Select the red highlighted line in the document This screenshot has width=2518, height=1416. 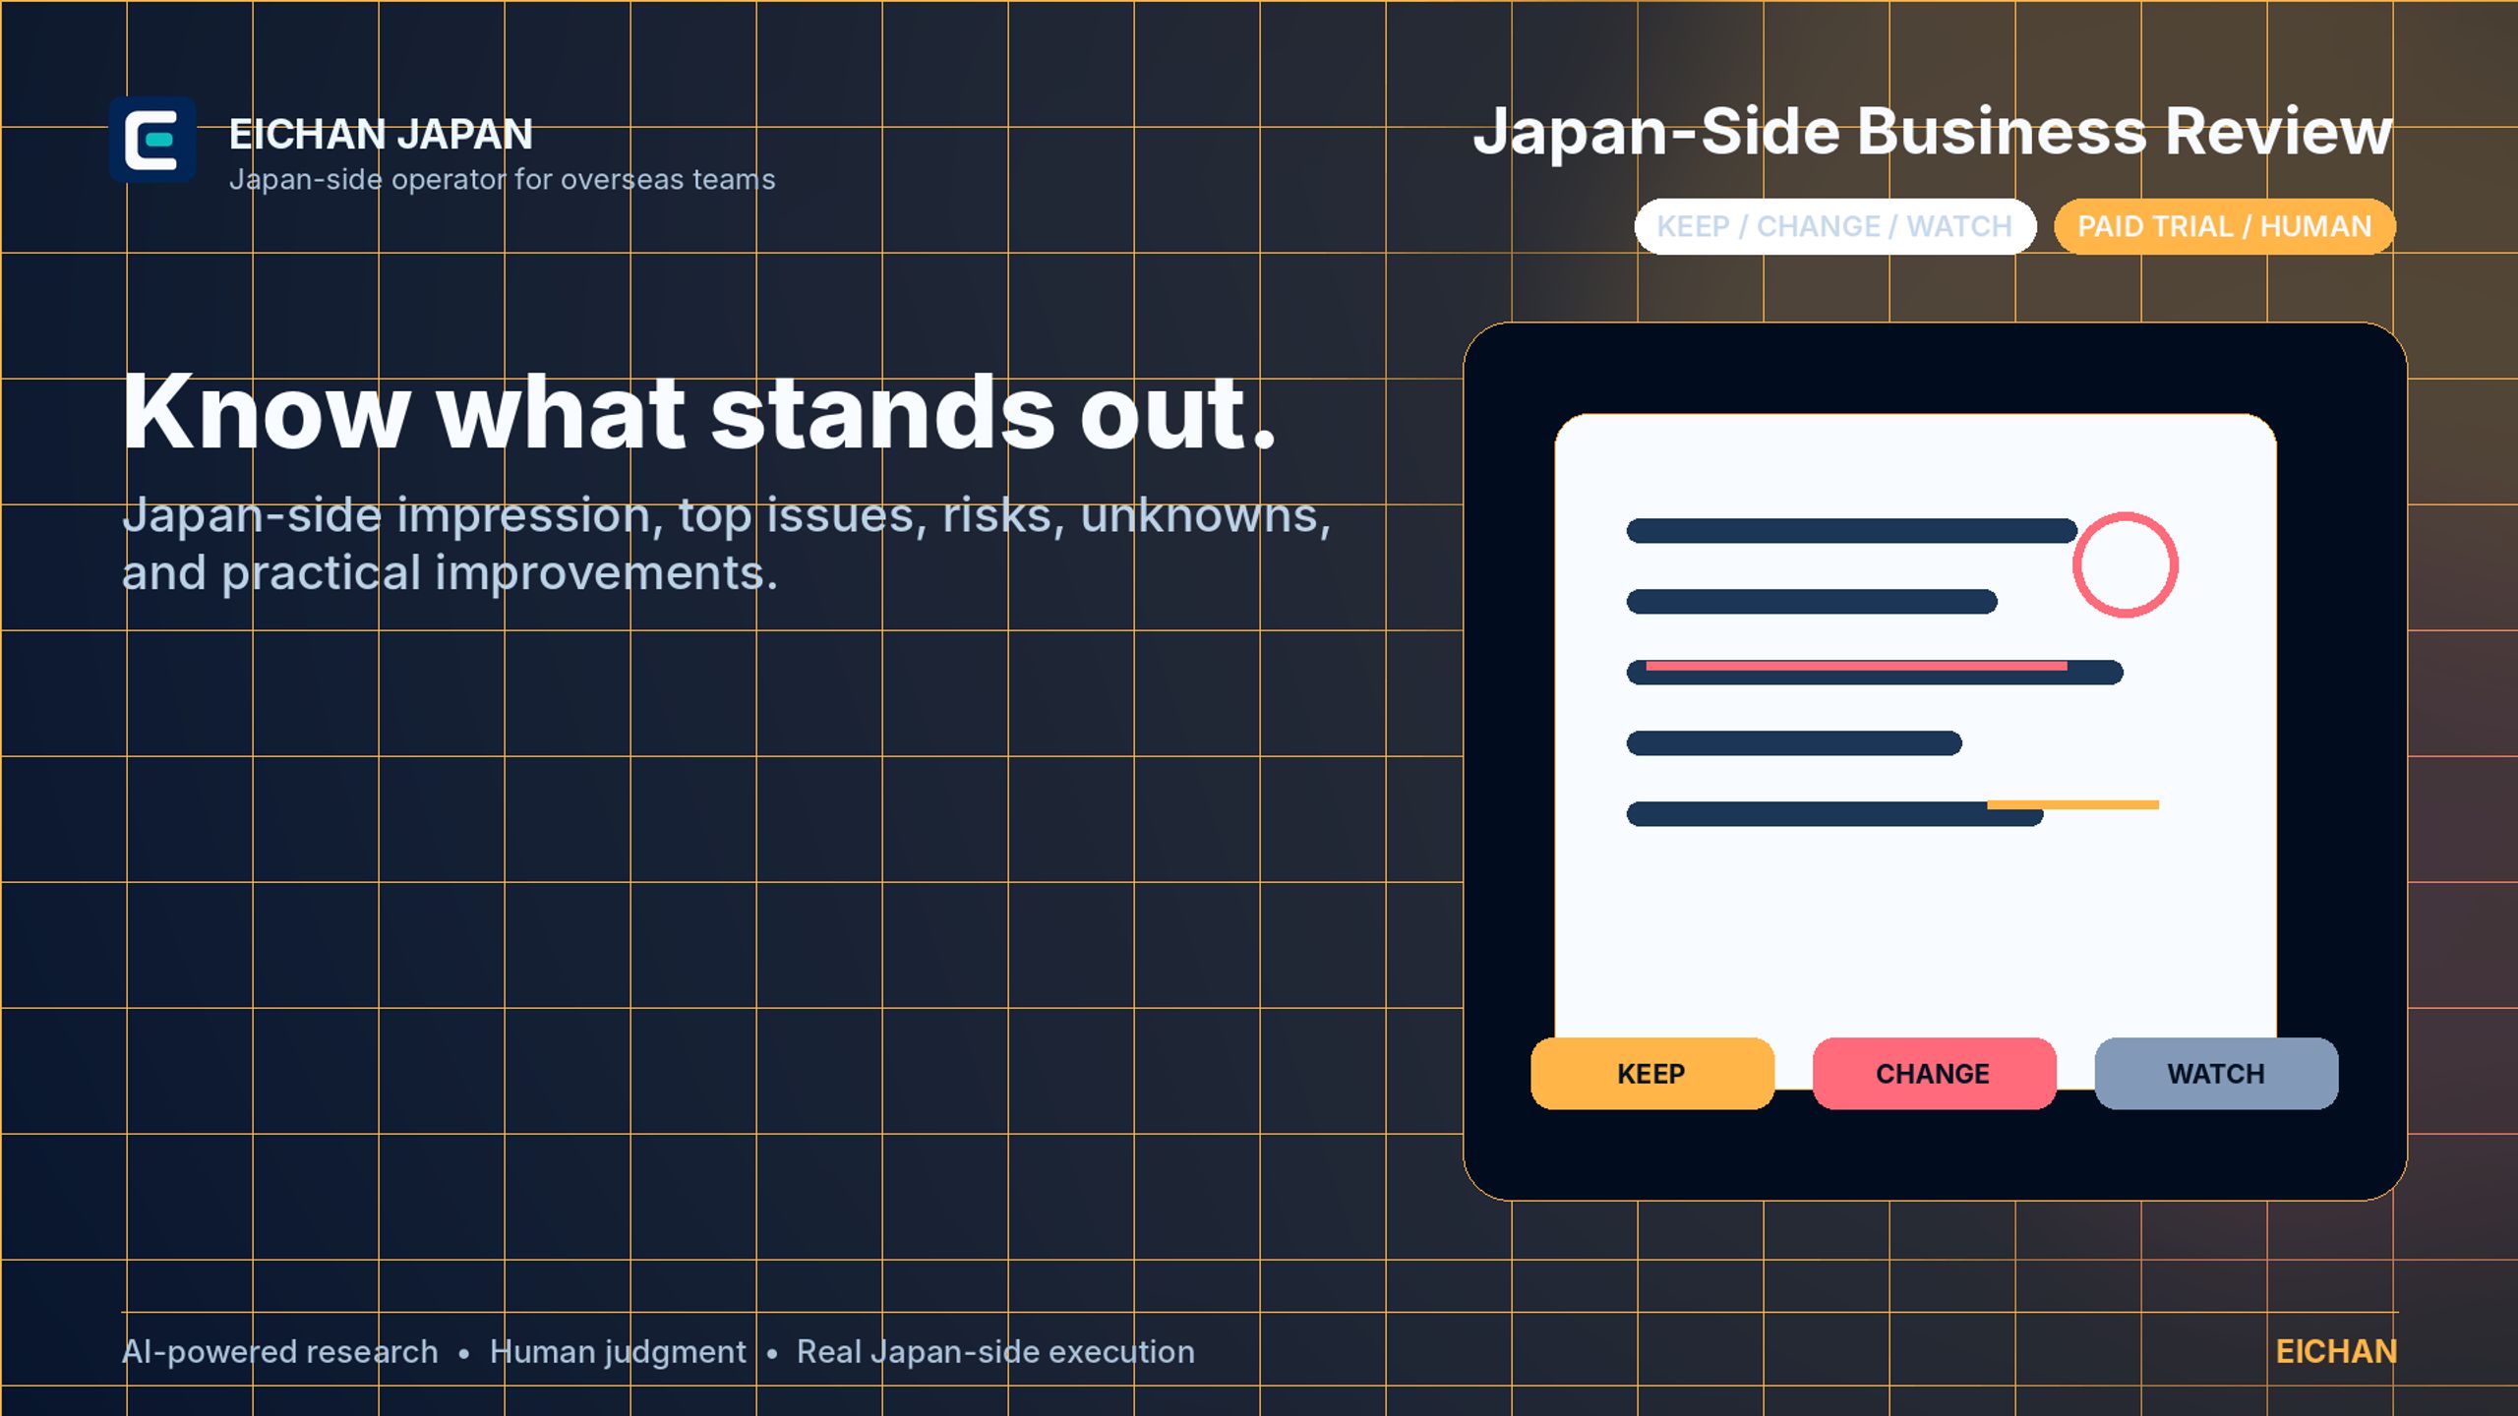[1856, 666]
